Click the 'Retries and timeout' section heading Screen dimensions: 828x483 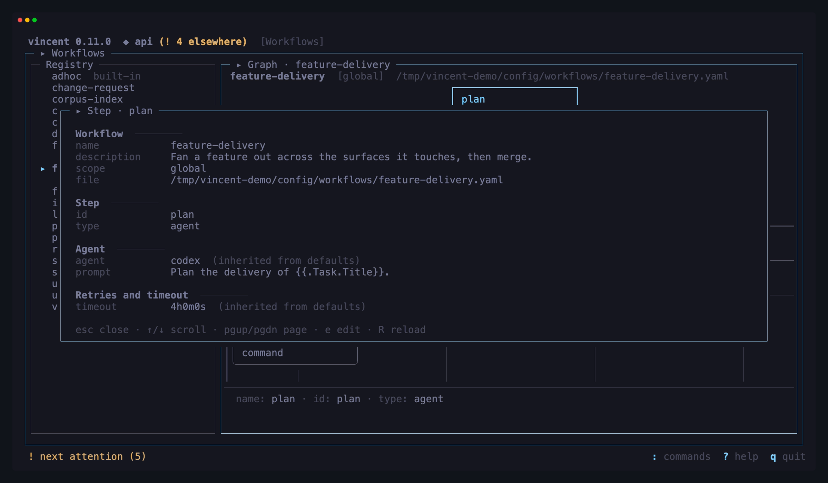point(132,295)
